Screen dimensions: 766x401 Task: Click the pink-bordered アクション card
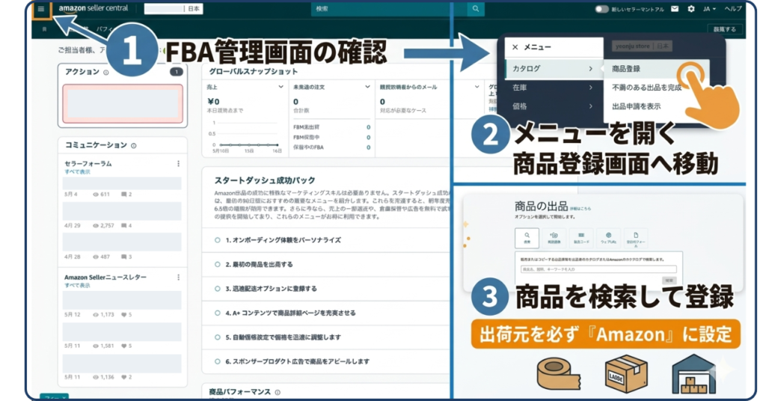coord(123,103)
